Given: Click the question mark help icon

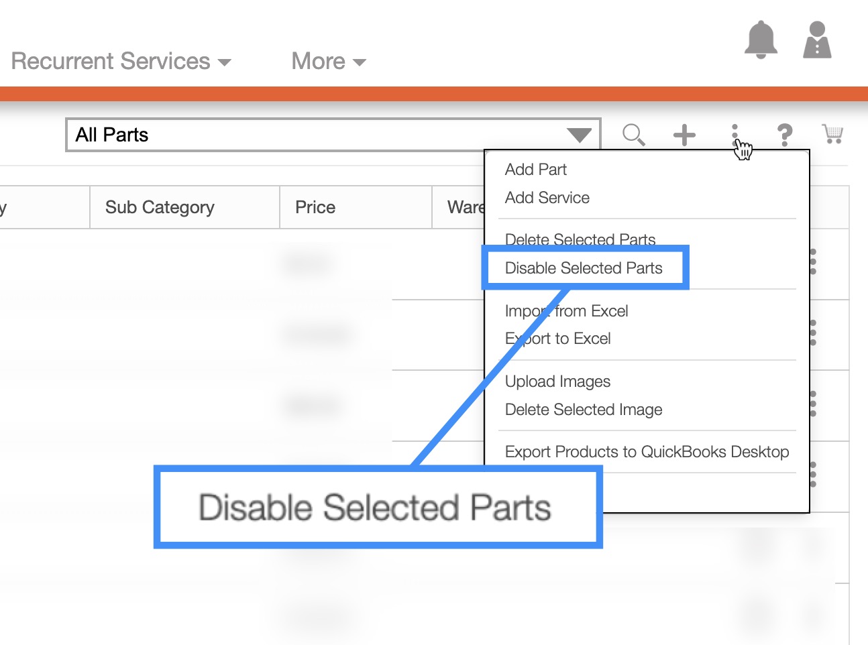Looking at the screenshot, I should tap(785, 135).
